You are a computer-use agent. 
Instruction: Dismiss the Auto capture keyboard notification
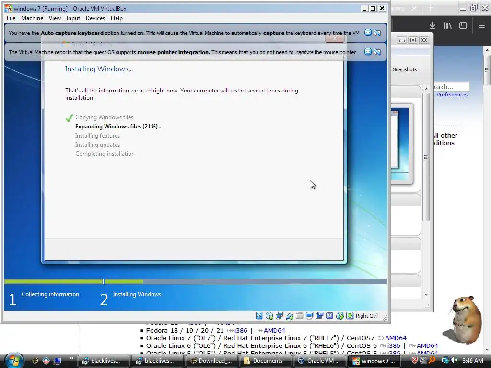point(368,33)
